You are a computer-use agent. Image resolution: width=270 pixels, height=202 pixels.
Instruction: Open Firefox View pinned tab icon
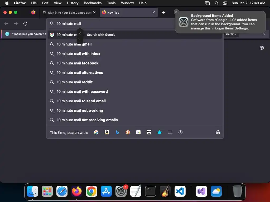coord(33,12)
